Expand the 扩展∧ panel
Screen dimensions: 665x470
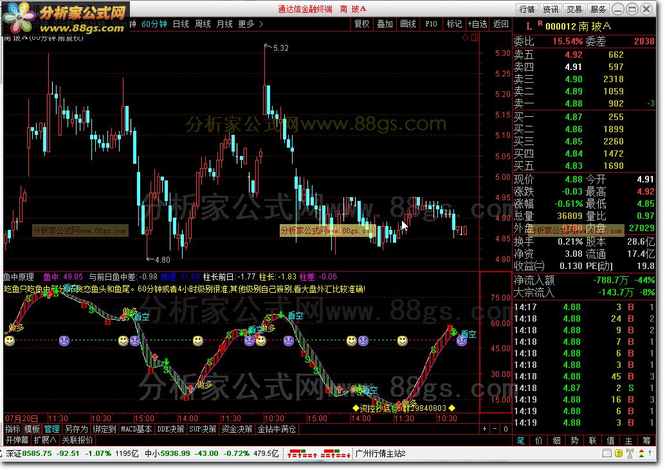click(x=45, y=440)
